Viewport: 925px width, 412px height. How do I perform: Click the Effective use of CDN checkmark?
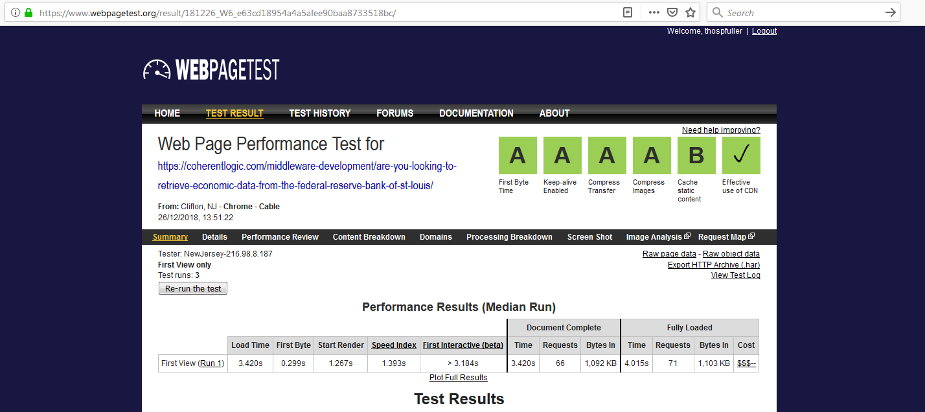click(x=741, y=155)
